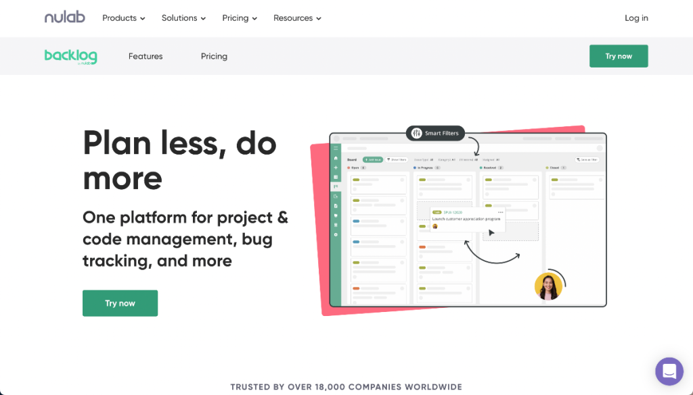The image size is (693, 395).
Task: Expand the Products navigation dropdown
Action: 123,18
